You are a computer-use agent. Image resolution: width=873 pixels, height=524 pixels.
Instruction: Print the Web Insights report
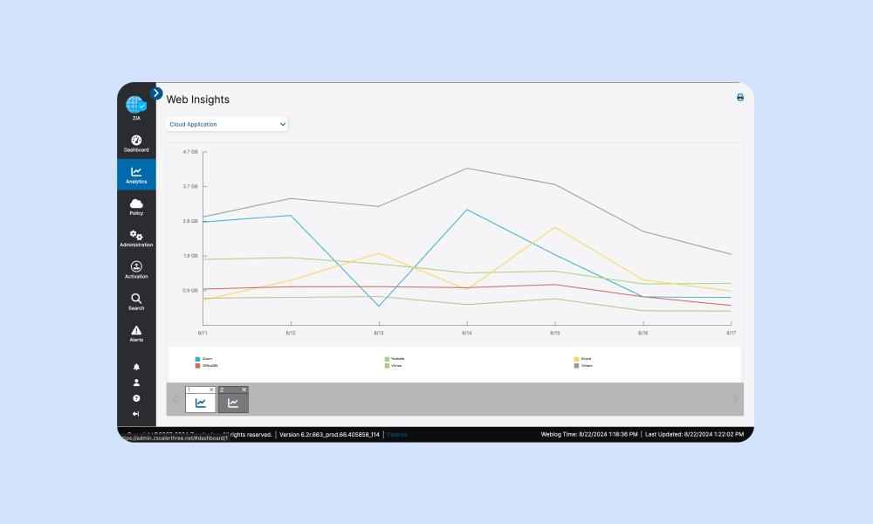[740, 98]
